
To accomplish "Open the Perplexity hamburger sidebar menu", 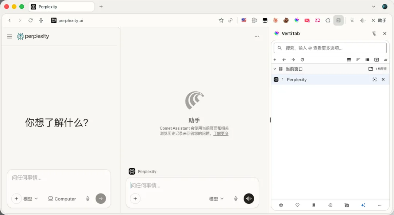I will pos(9,36).
